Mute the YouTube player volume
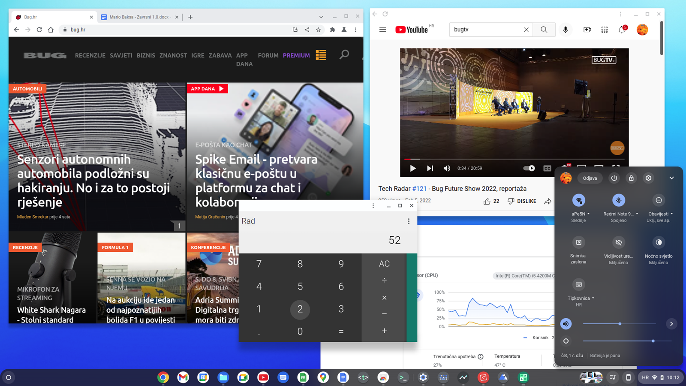 pyautogui.click(x=447, y=168)
